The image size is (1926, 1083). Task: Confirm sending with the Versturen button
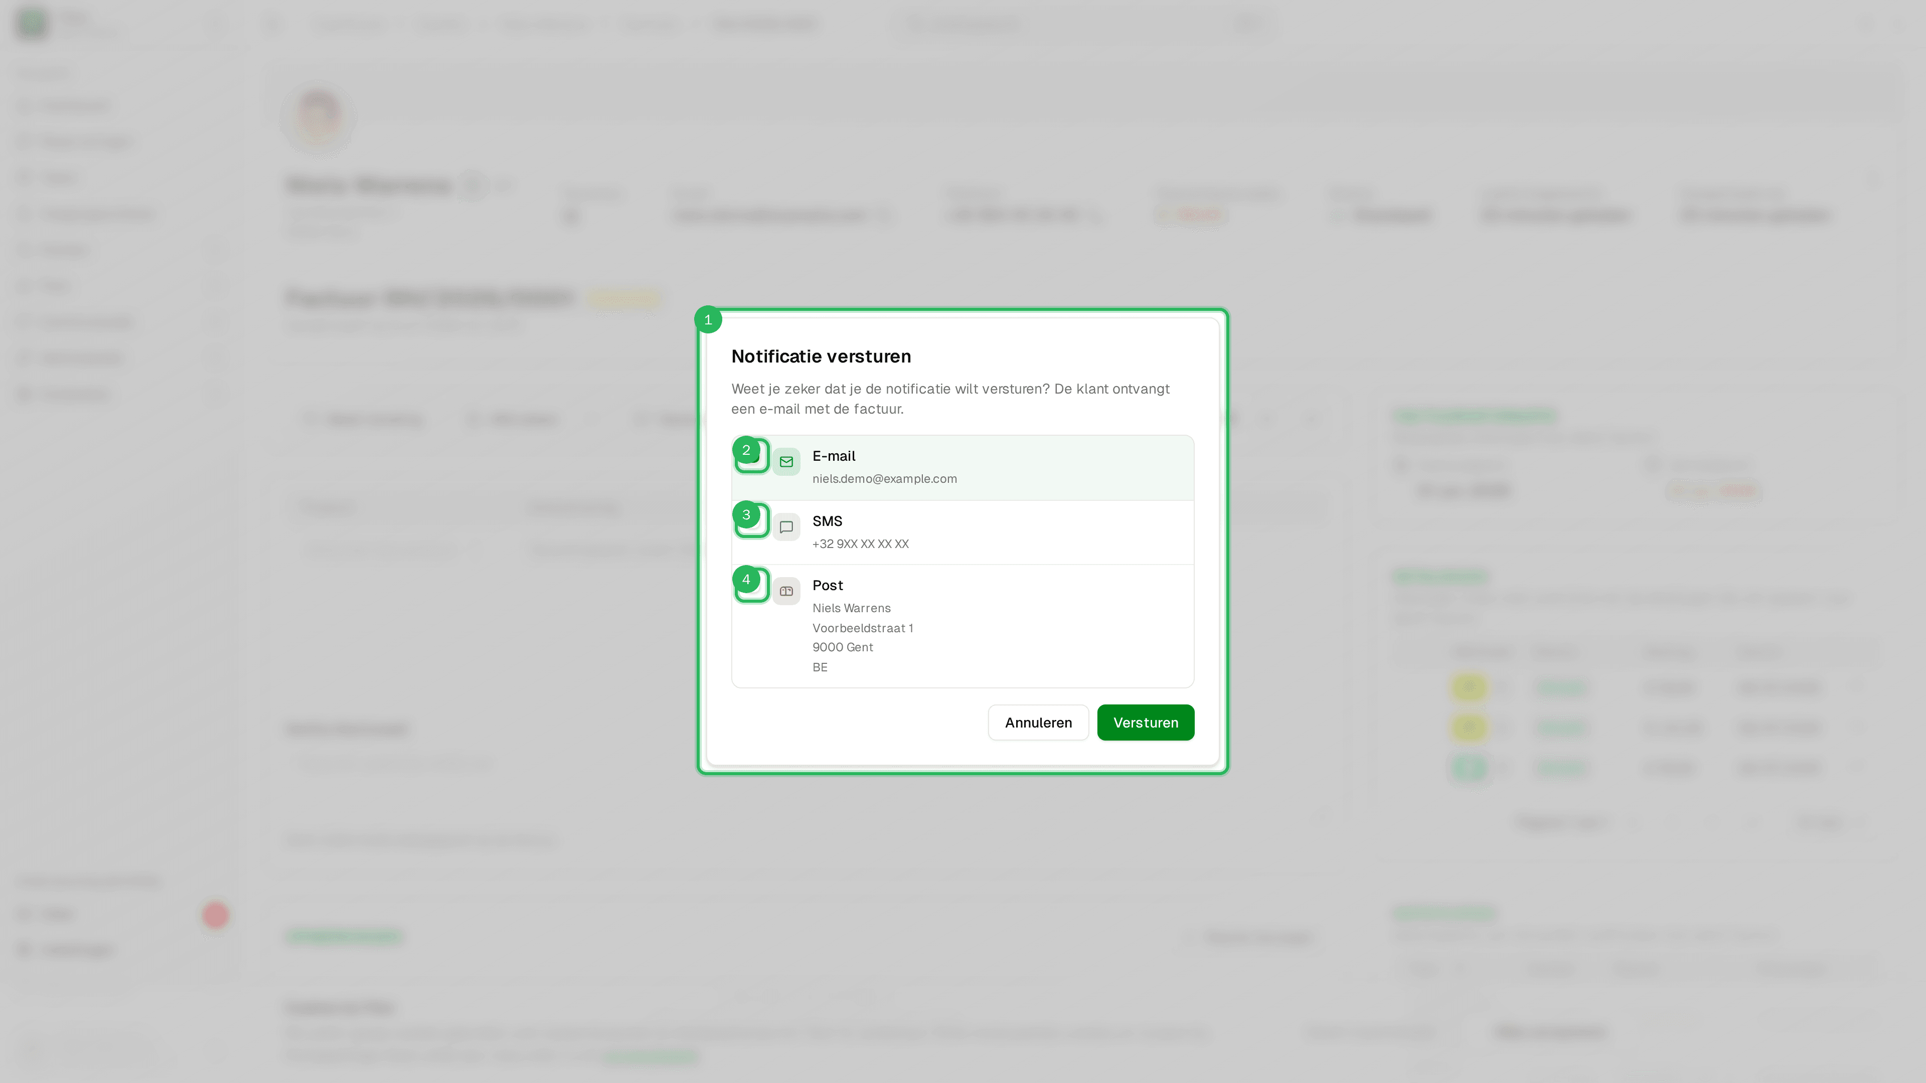click(1146, 723)
